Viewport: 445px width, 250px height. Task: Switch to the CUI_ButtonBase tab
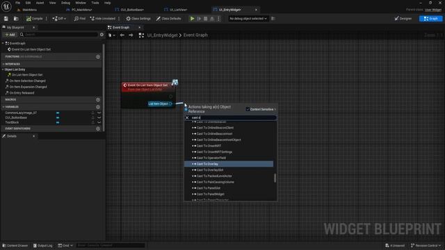pyautogui.click(x=132, y=10)
